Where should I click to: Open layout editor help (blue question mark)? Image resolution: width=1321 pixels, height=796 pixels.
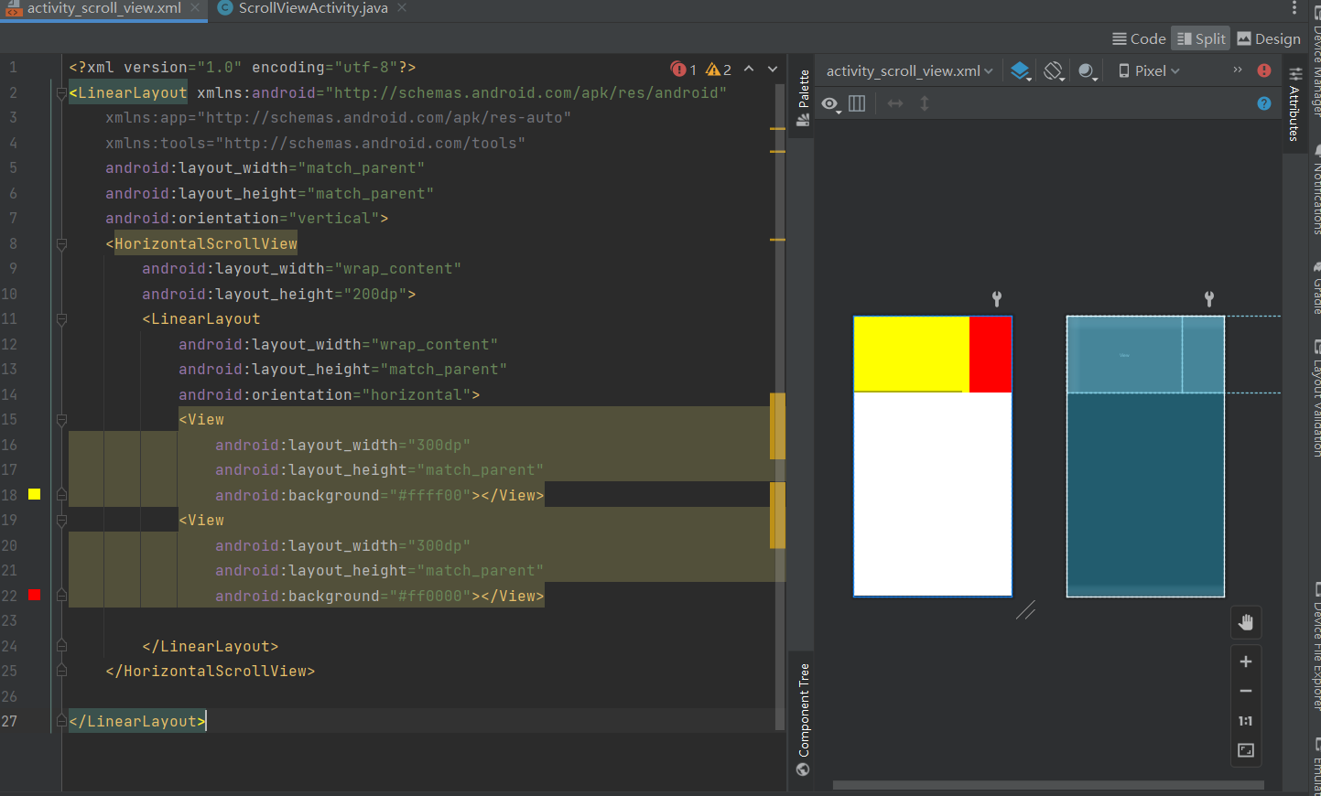(1264, 103)
